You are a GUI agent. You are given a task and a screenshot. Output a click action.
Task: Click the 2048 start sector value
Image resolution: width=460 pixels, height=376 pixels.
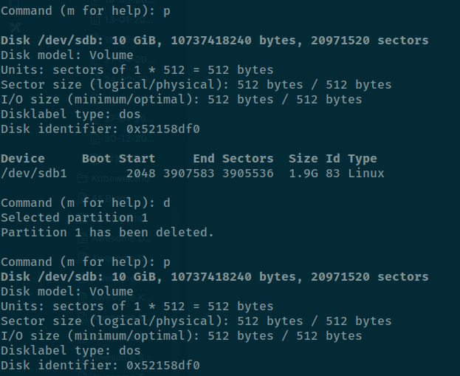[x=141, y=173]
